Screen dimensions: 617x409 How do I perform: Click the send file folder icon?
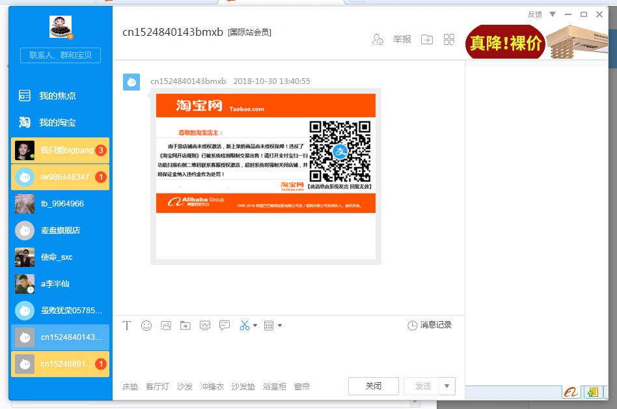[x=185, y=326]
